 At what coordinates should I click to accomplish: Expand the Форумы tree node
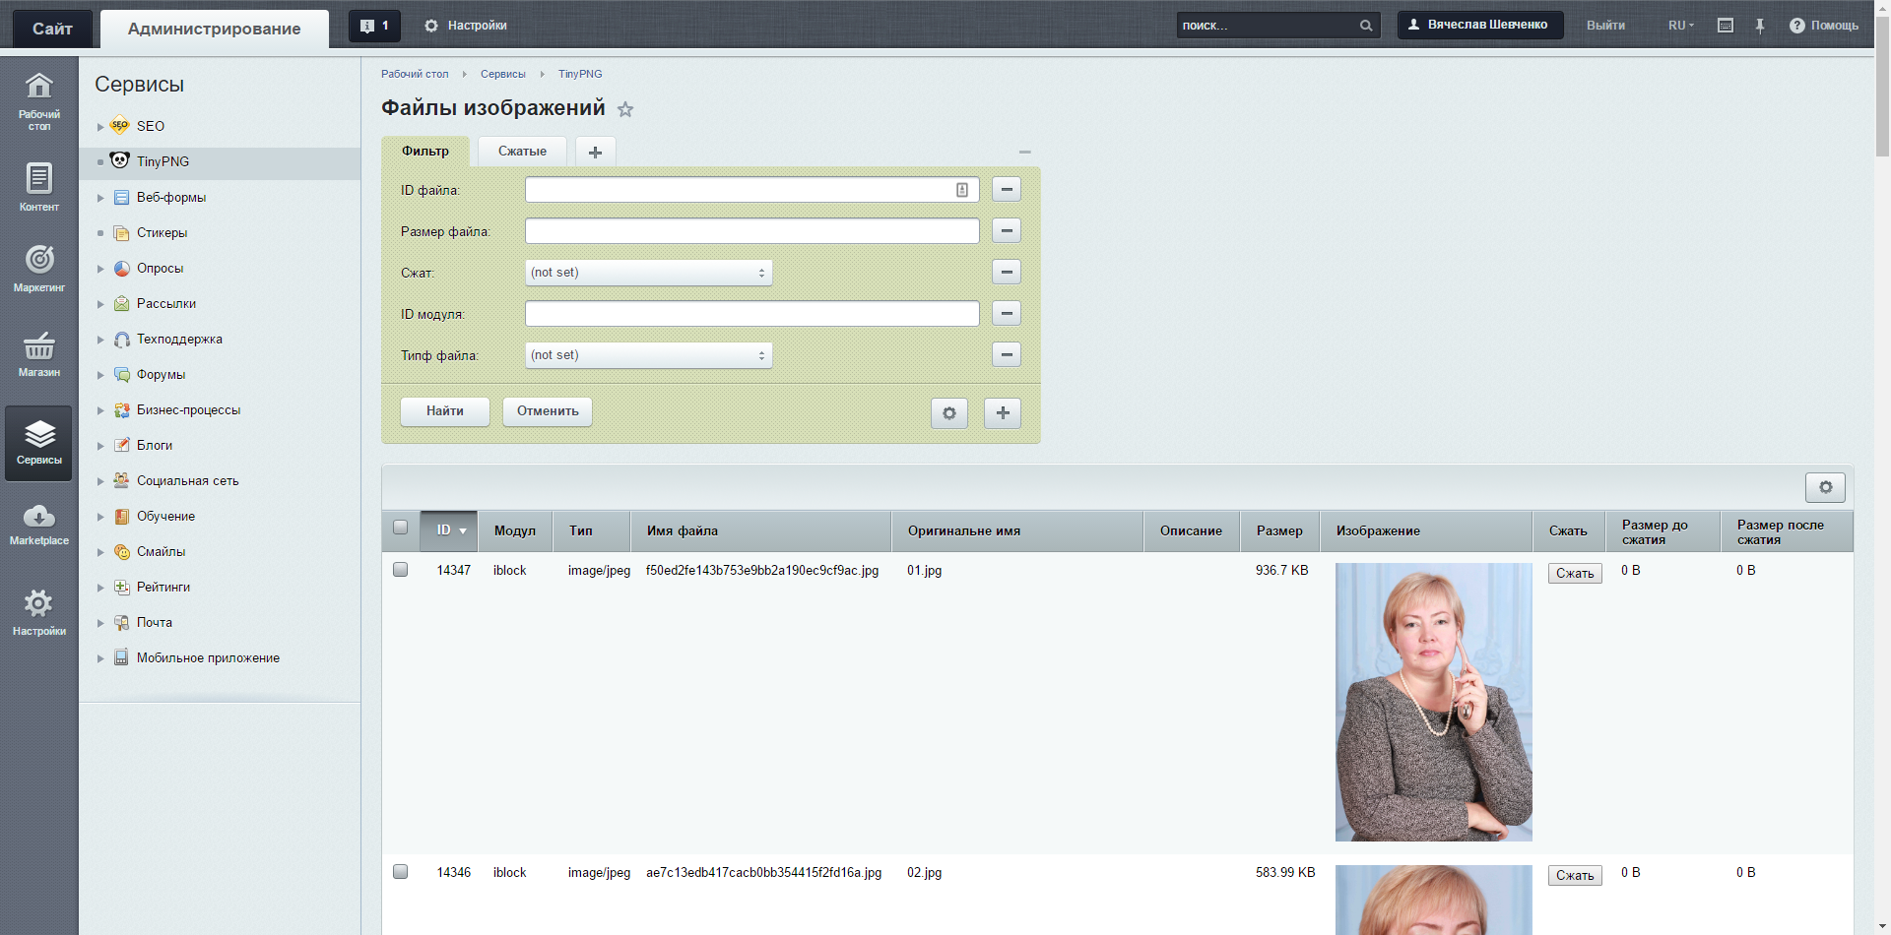[x=100, y=375]
